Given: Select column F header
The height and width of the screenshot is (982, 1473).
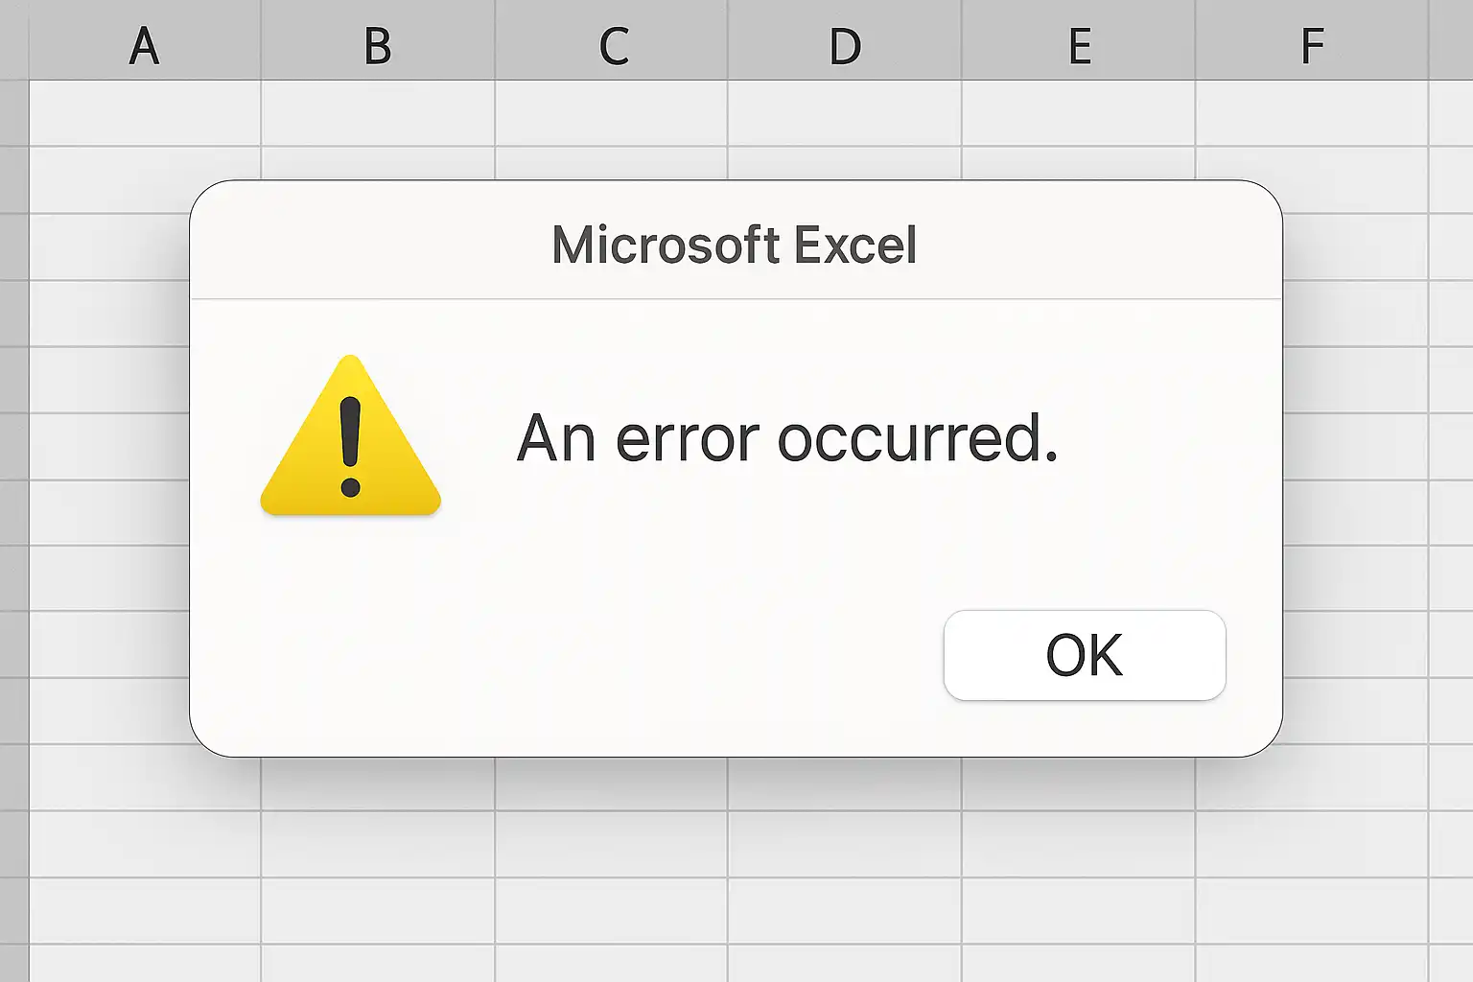Looking at the screenshot, I should tap(1312, 44).
